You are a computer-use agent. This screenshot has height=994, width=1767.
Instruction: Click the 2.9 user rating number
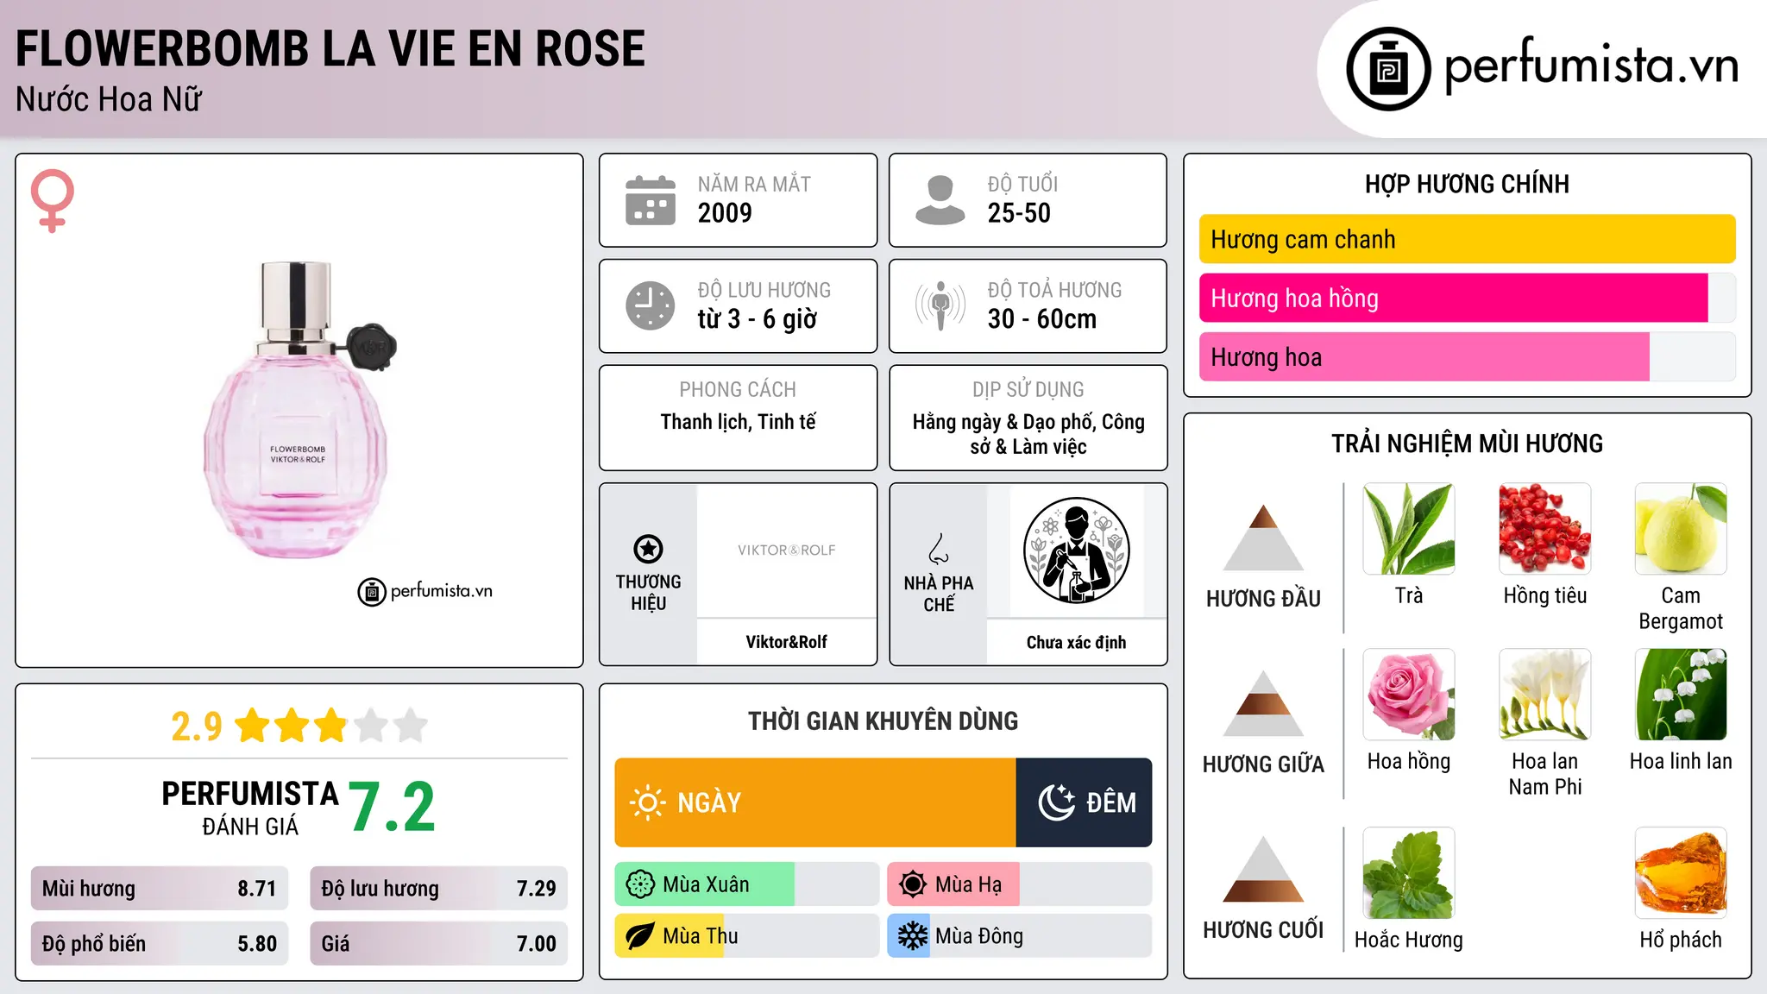197,727
